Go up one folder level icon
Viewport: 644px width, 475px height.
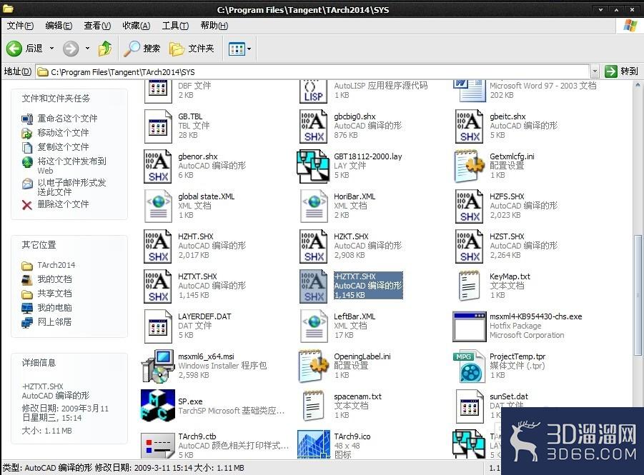click(x=105, y=49)
